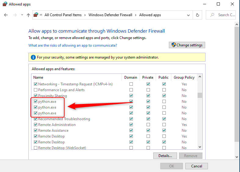The width and height of the screenshot is (240, 172).
Task: Click the firewall icon in address bar
Action: (x=36, y=15)
